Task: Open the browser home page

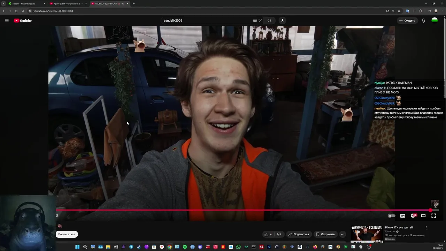Action: pyautogui.click(x=23, y=11)
